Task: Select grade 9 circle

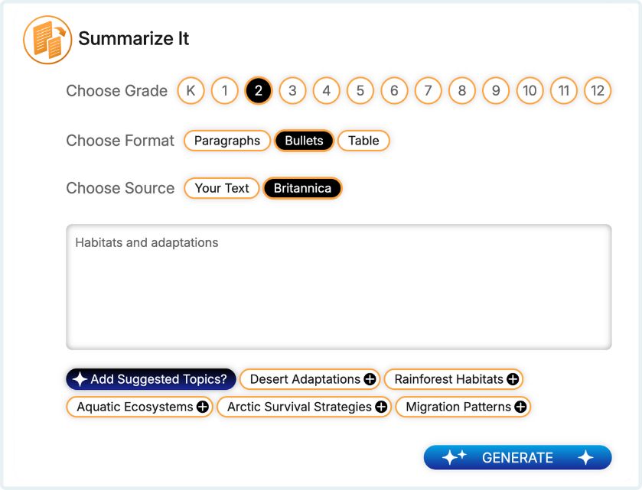Action: pyautogui.click(x=496, y=91)
